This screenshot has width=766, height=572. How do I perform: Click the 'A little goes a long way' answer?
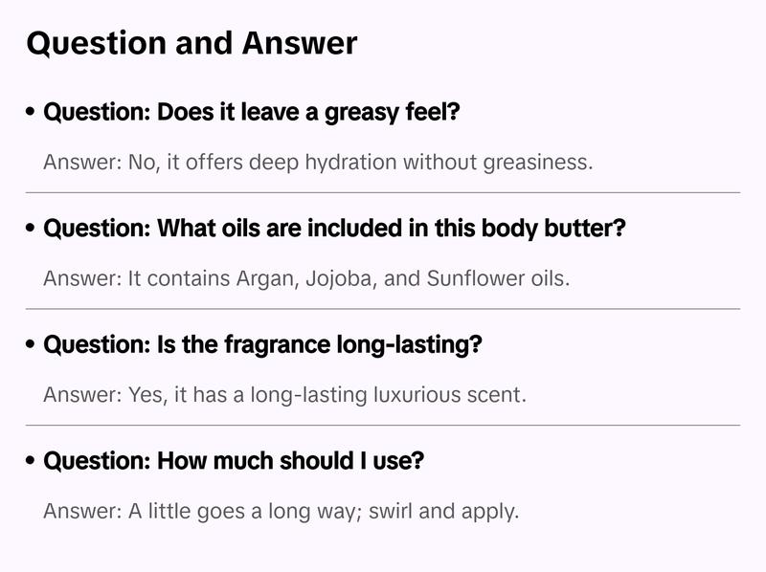pyautogui.click(x=281, y=511)
